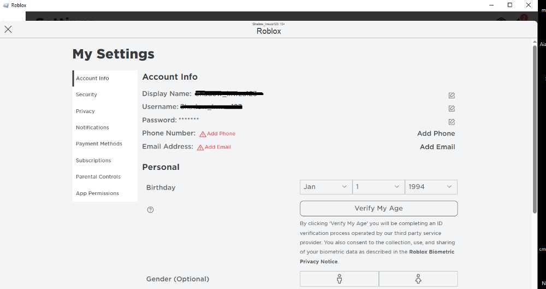Click the black Add Email button on the right
This screenshot has width=546, height=289.
click(x=437, y=147)
